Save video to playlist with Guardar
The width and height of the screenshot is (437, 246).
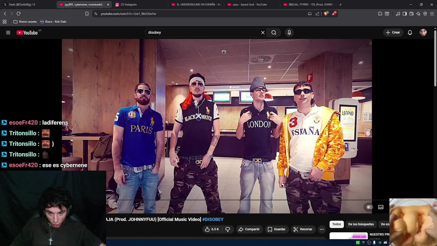[277, 229]
